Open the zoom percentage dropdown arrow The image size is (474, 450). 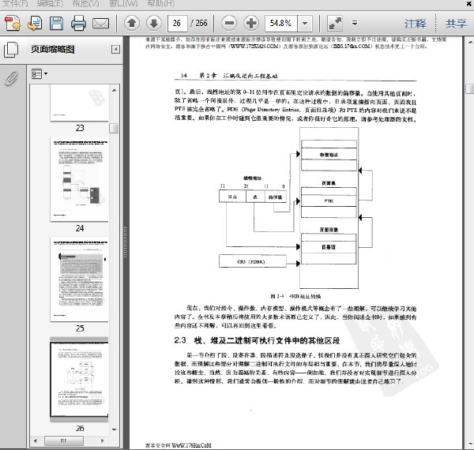pyautogui.click(x=305, y=23)
